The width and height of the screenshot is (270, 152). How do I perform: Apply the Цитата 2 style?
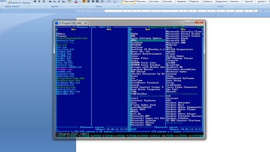(x=262, y=2)
